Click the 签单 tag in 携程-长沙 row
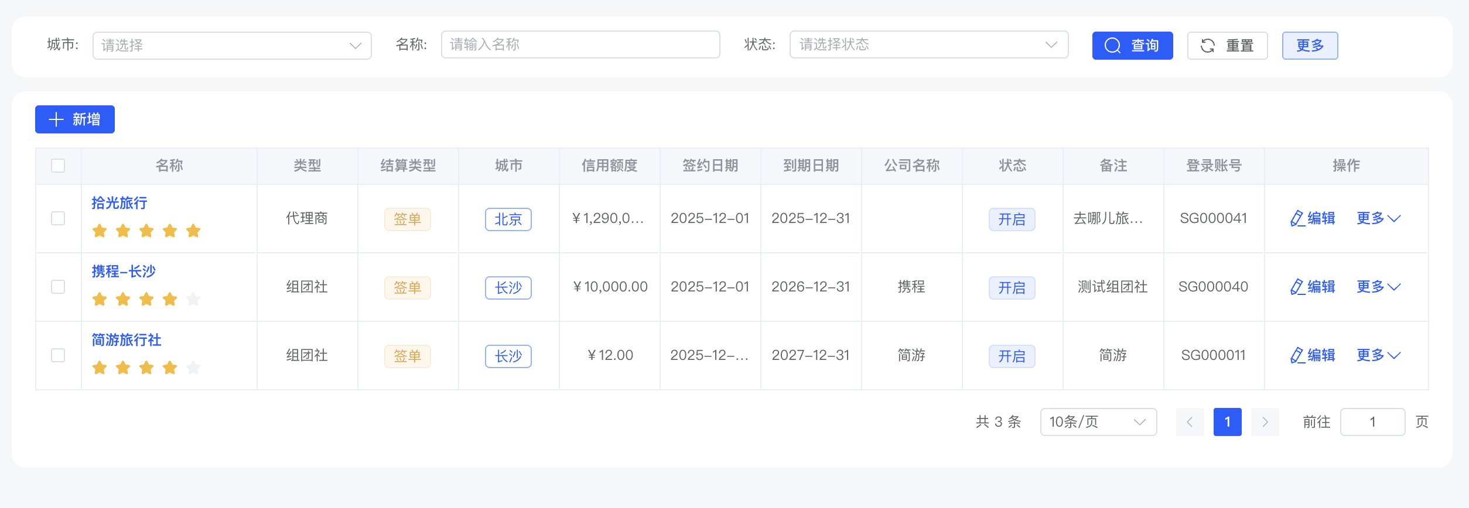 [407, 288]
